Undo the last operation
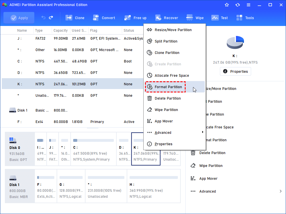Viewport: 286px width, 214px height. click(43, 17)
